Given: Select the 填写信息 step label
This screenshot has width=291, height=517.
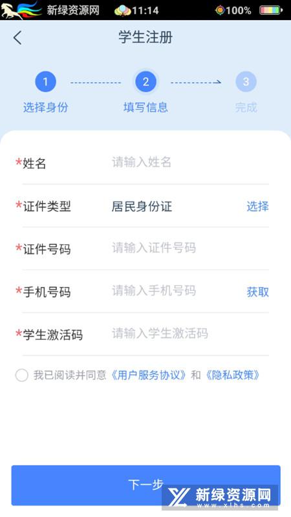Looking at the screenshot, I should click(x=146, y=107).
